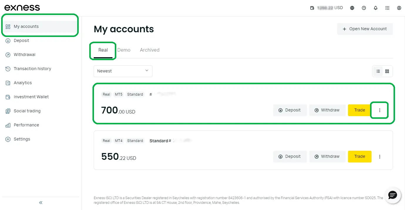Switch to list view layout
The image size is (405, 210).
[x=378, y=71]
